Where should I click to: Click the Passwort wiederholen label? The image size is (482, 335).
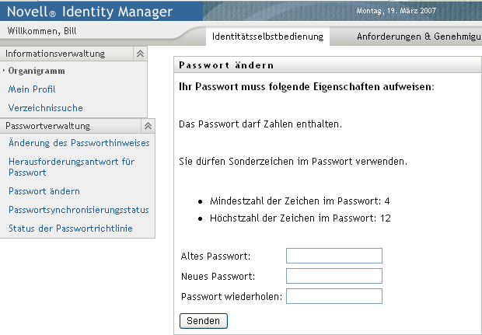(232, 297)
